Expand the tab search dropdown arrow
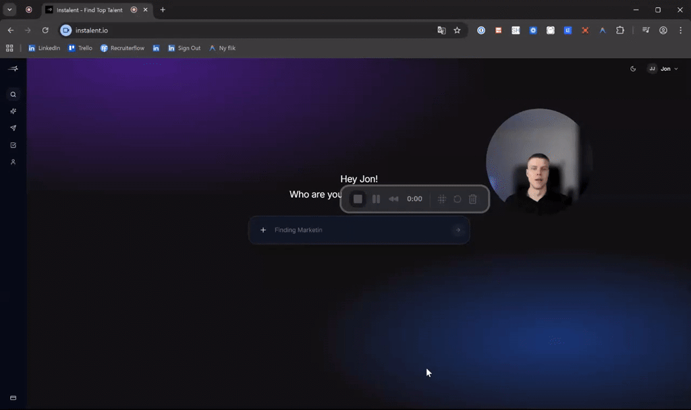 [x=9, y=9]
